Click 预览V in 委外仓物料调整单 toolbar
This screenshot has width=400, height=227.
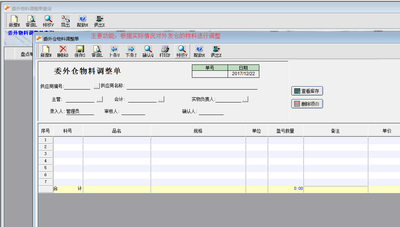click(182, 51)
